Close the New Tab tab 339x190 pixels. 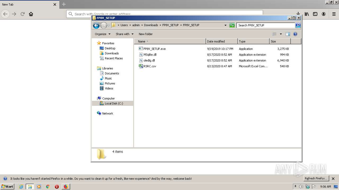(55, 4)
